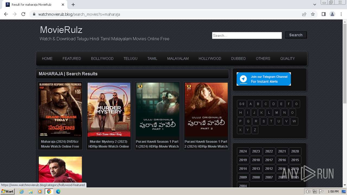Filter movies by year 2024
This screenshot has width=347, height=195.
(x=243, y=151)
